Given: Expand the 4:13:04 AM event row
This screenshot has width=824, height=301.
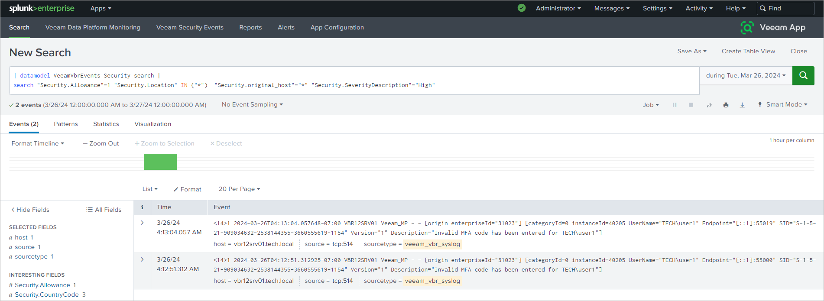Looking at the screenshot, I should (142, 223).
